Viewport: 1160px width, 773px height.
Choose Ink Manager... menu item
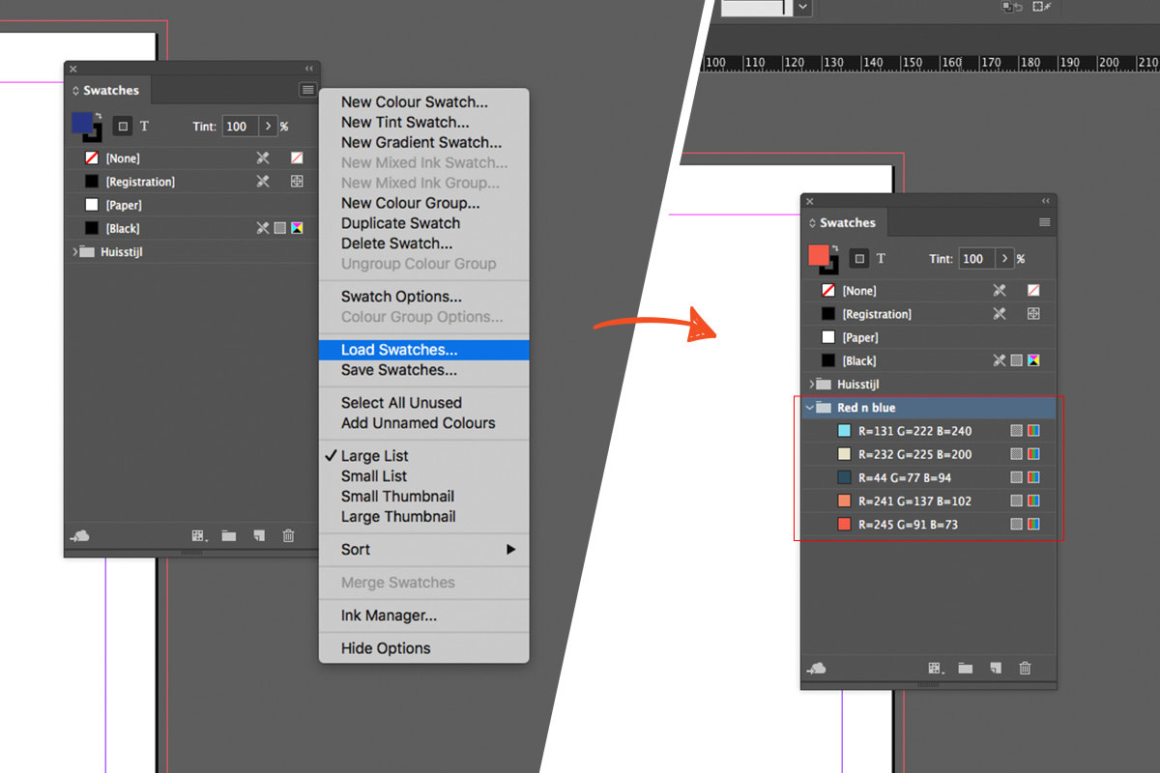[423, 616]
